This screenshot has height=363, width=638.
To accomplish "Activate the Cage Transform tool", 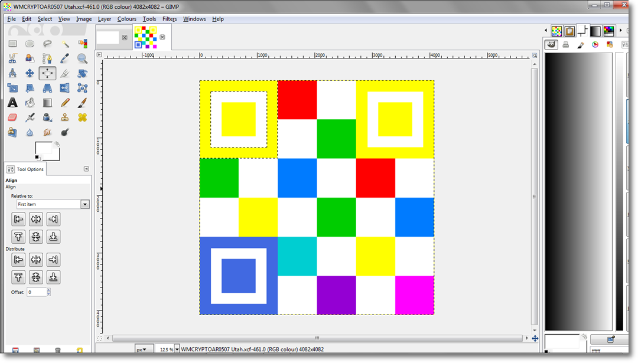I will 83,88.
